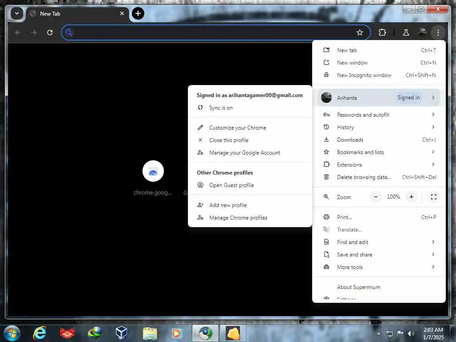Enter fullscreen with the fullscreen icon
456x342 pixels.
point(434,197)
